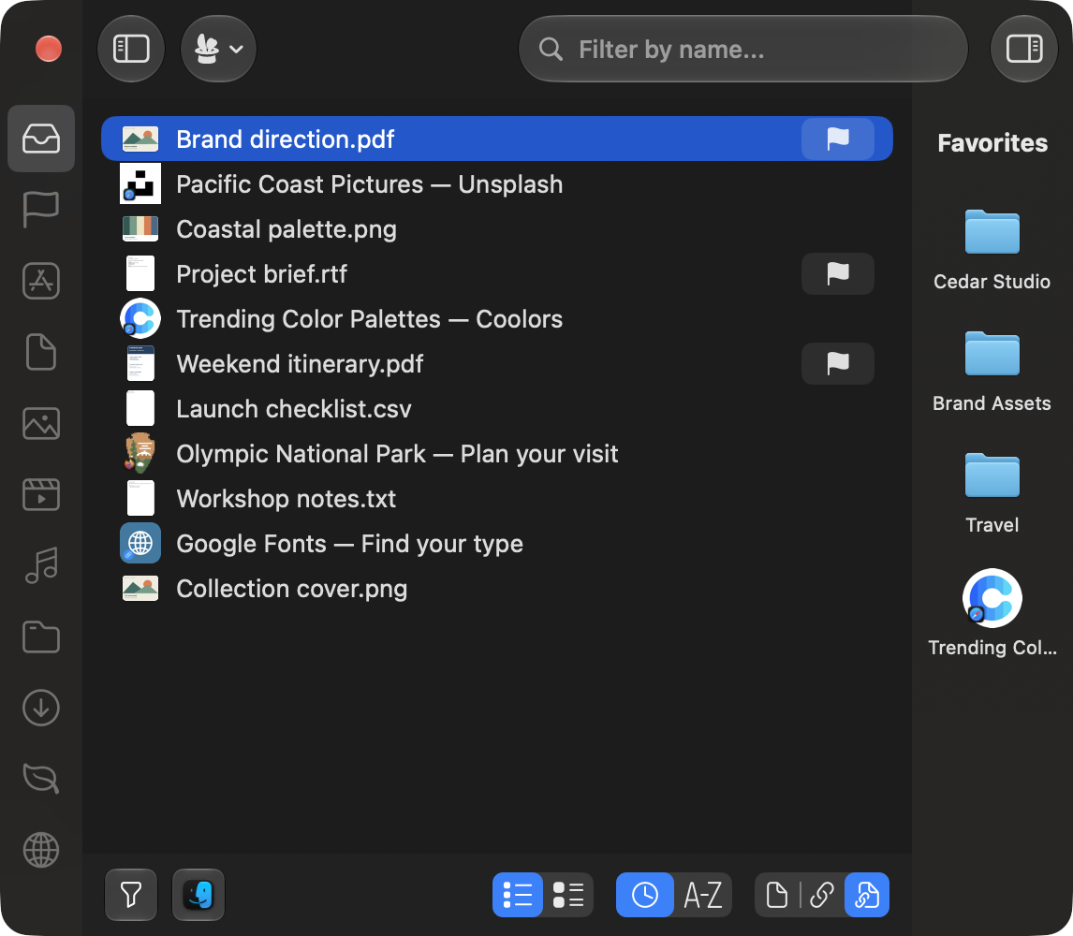The image size is (1073, 936).
Task: Toggle the right Favorites panel
Action: click(1023, 49)
